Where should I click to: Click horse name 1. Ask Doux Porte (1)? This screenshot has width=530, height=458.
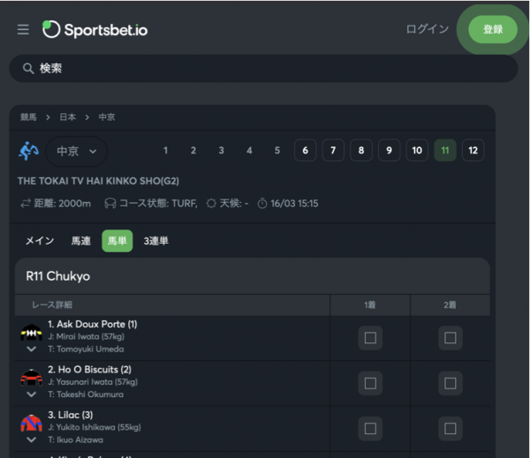(92, 324)
